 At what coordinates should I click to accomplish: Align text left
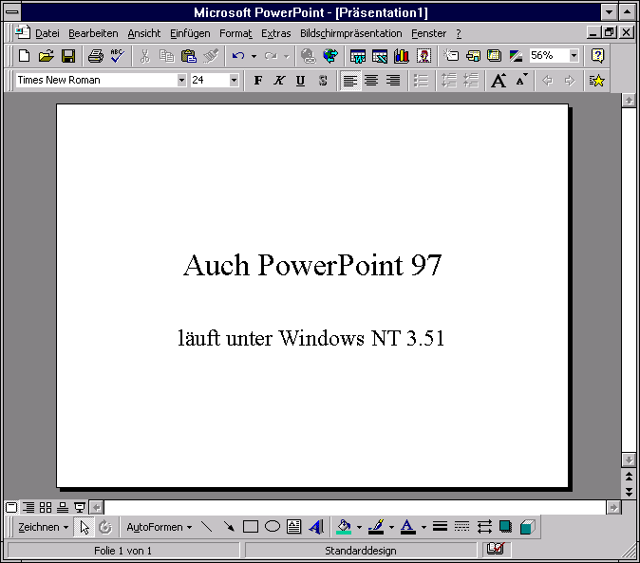pos(350,81)
